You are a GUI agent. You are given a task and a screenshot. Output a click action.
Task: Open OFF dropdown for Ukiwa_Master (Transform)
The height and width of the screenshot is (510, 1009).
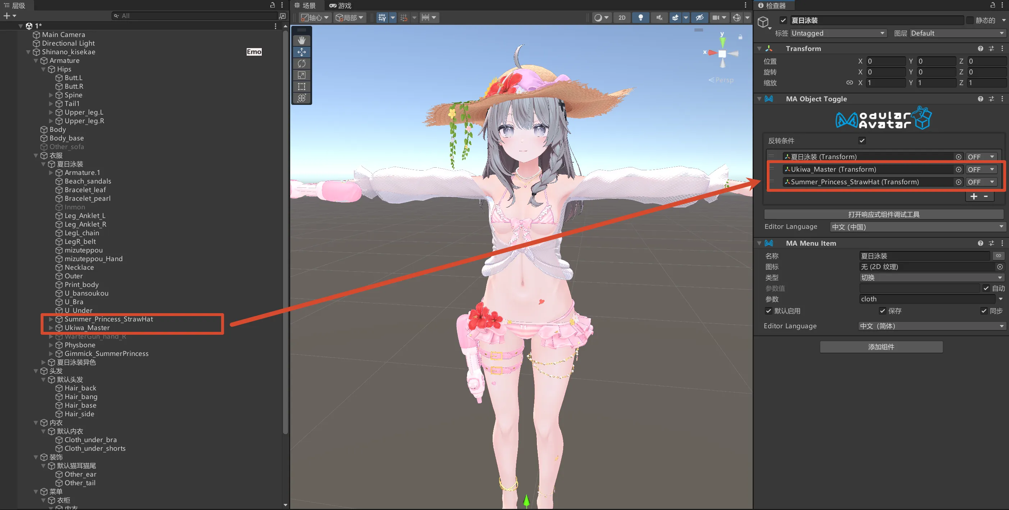coord(981,170)
